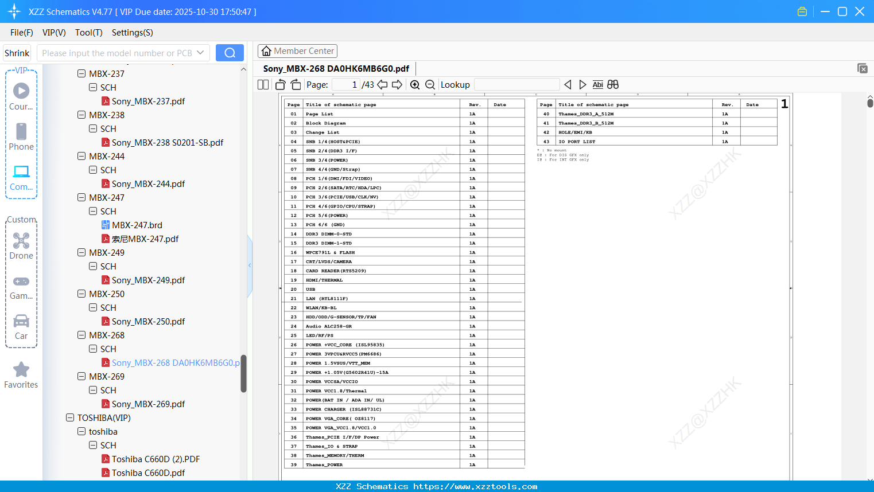This screenshot has height=492, width=874.
Task: Click the yellow toolbox icon in title bar
Action: tap(802, 11)
